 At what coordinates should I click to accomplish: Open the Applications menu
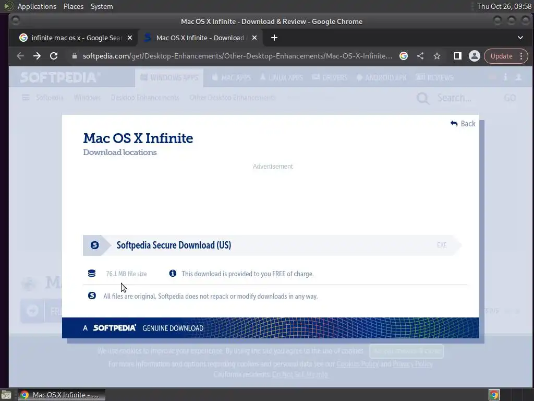[37, 6]
